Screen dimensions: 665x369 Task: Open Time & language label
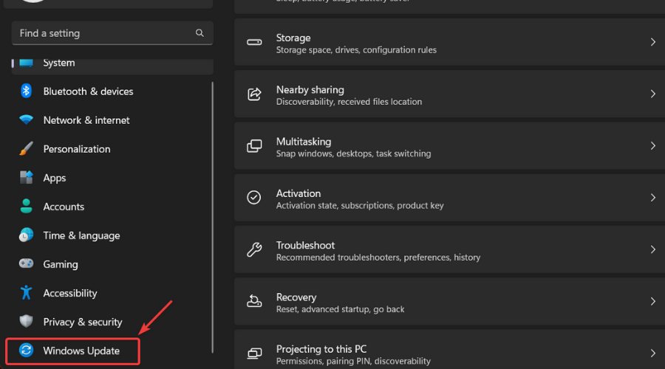coord(81,235)
